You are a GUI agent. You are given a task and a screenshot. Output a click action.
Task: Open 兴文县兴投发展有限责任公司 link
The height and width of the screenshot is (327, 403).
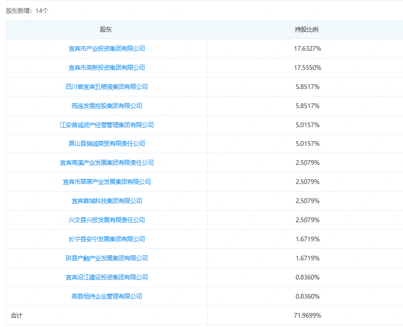[x=107, y=220]
